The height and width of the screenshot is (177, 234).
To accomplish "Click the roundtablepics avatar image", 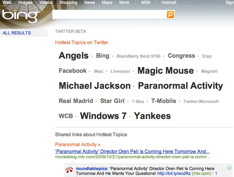I will coord(69,170).
